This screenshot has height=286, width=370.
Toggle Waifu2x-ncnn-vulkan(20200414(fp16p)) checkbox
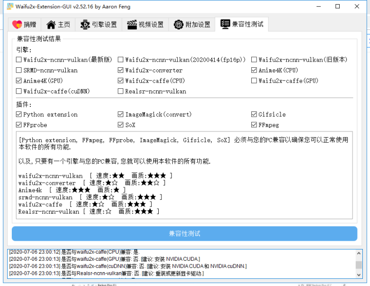[120, 60]
